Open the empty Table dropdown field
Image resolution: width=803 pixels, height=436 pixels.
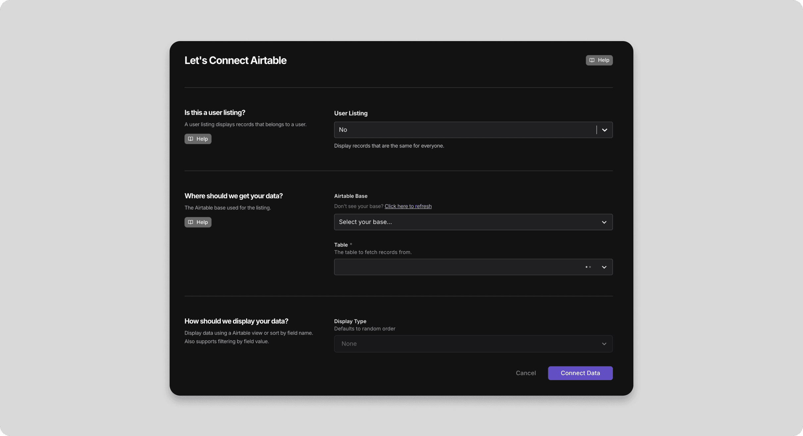473,267
